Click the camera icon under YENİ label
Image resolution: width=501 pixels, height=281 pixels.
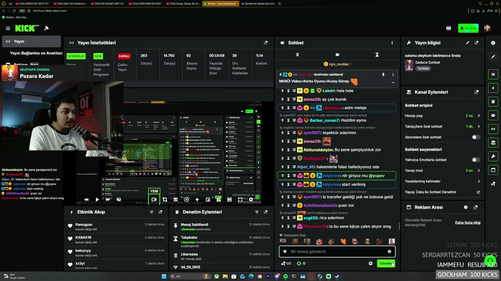(x=154, y=199)
